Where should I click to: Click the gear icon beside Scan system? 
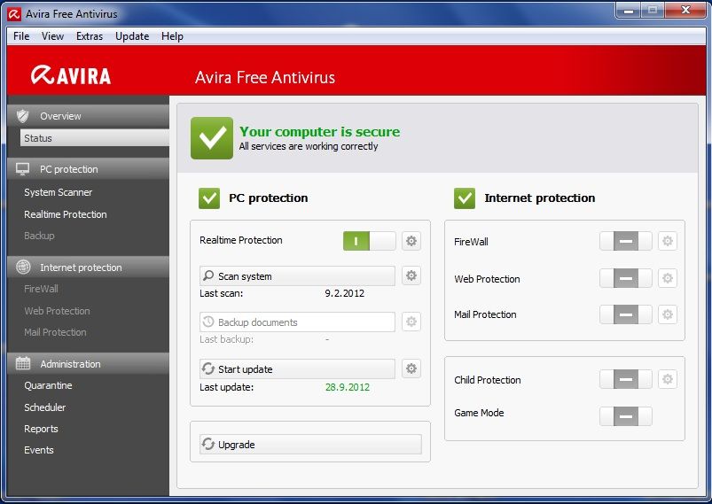pos(411,276)
